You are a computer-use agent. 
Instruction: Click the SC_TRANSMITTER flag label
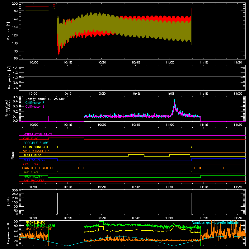pos(36,151)
